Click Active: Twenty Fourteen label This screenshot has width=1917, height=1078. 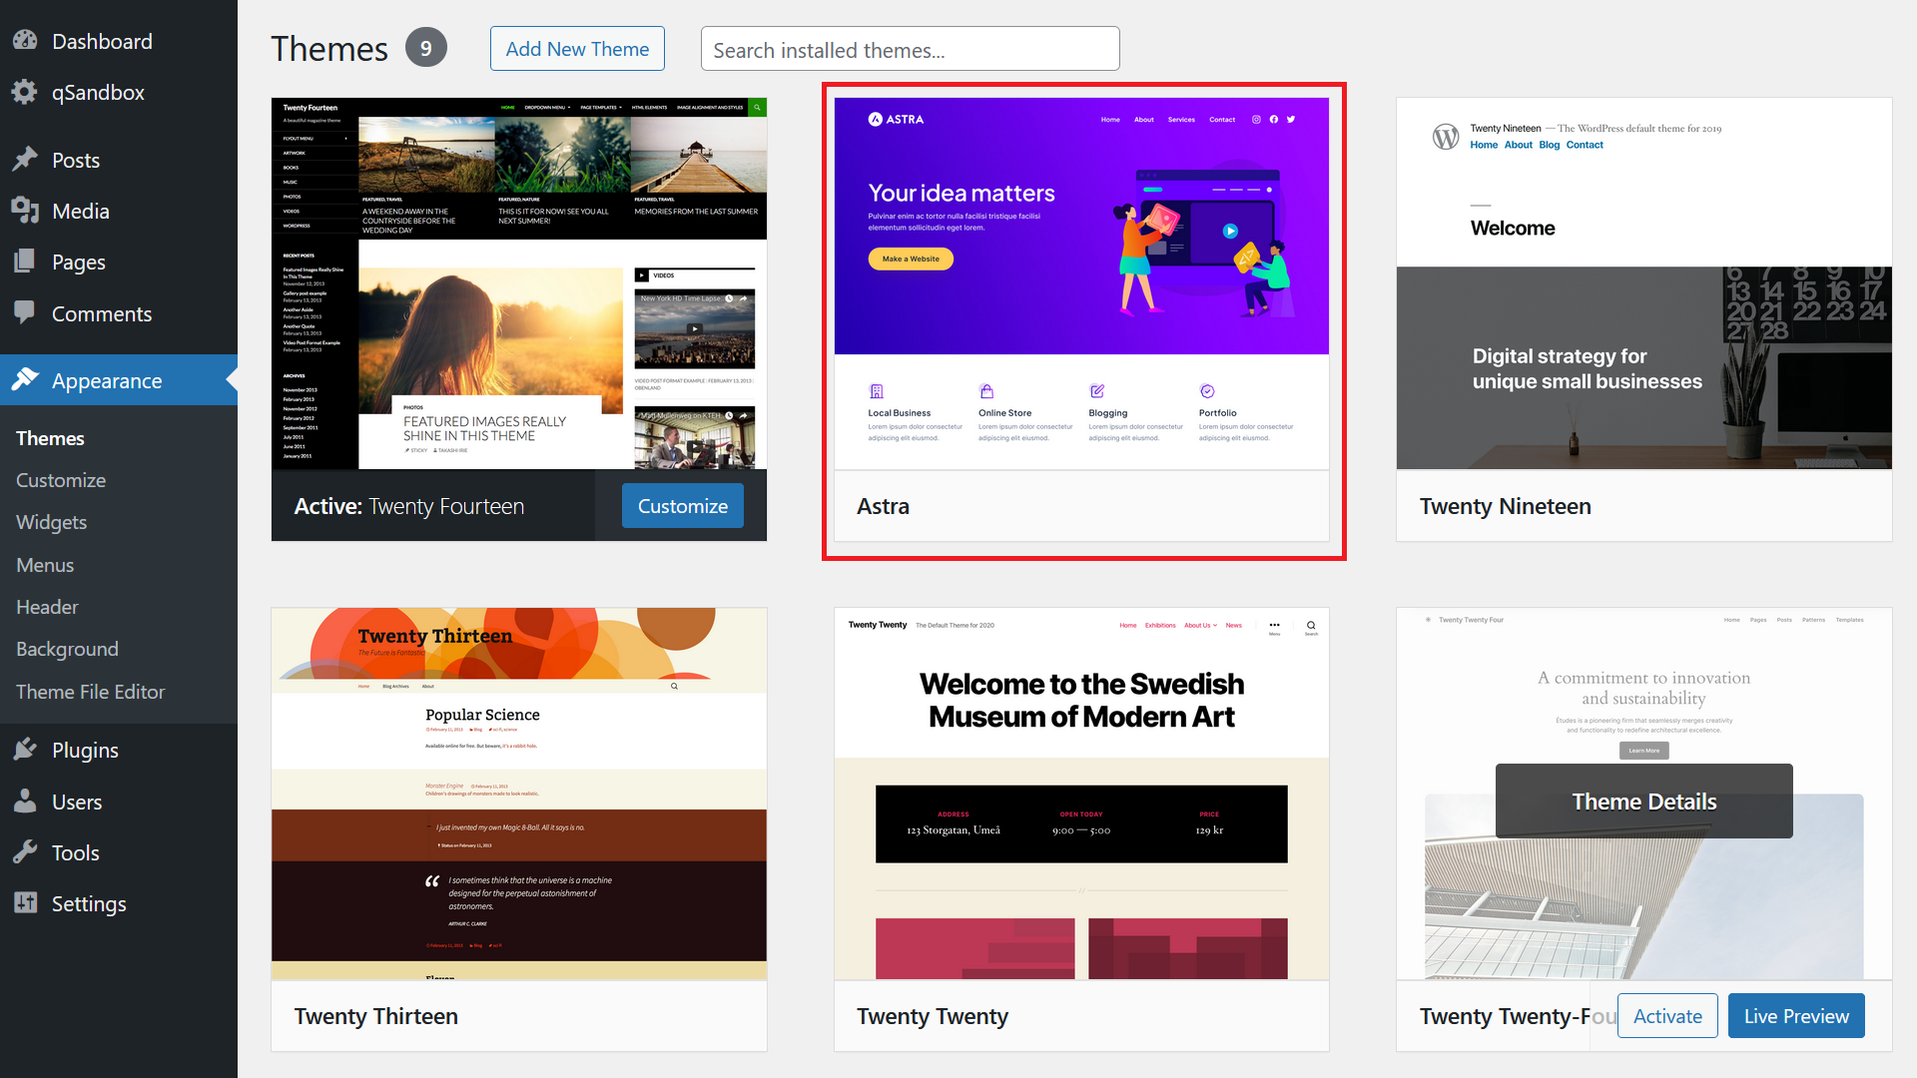[408, 506]
